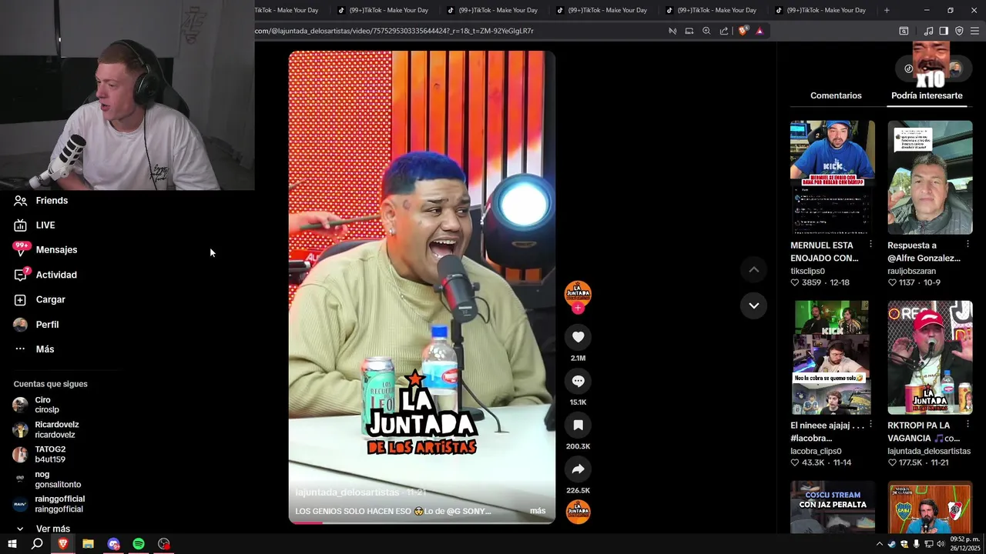Open Cargar upload page in sidebar
The width and height of the screenshot is (986, 554).
40,299
